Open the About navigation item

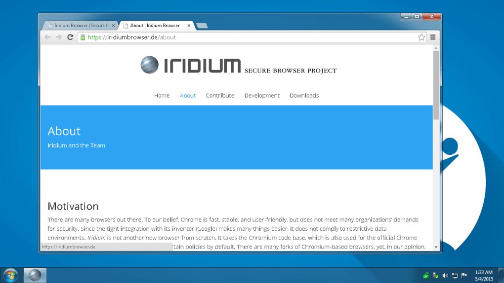click(188, 96)
